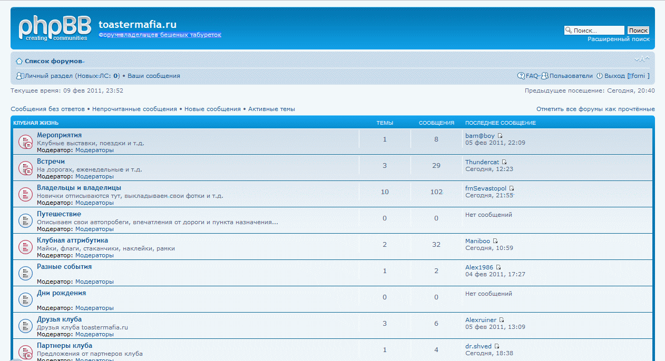This screenshot has height=361, width=665.
Task: Open the Разные события forum
Action: click(x=64, y=267)
